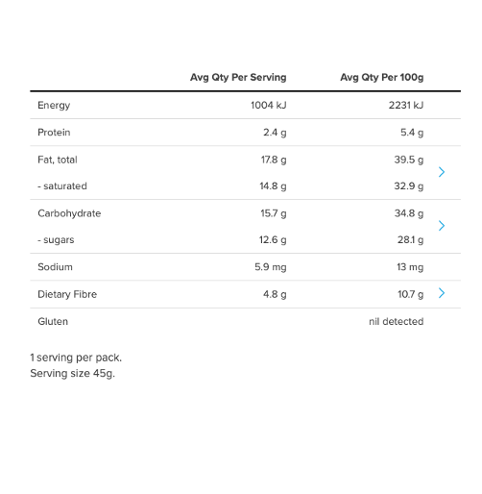Click the Fat, total row label
Screen dimensions: 482x494
coord(58,160)
